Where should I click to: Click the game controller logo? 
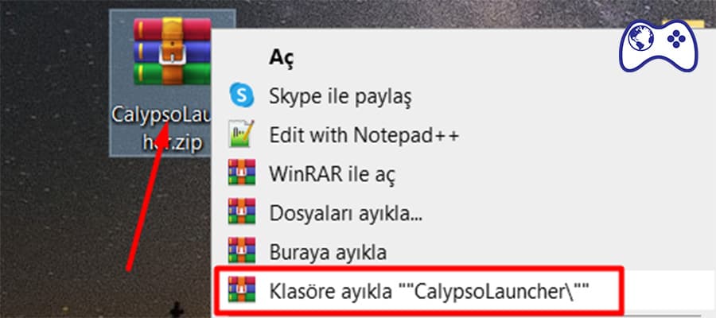point(659,45)
